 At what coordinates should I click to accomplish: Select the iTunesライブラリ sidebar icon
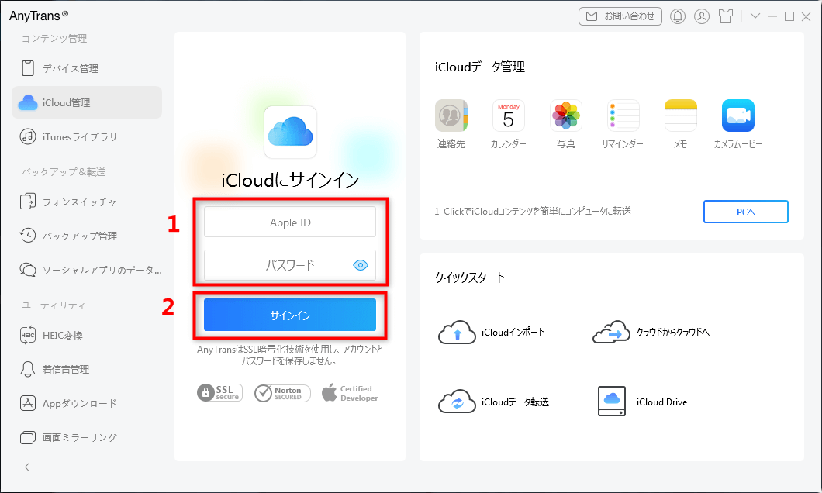tap(74, 136)
